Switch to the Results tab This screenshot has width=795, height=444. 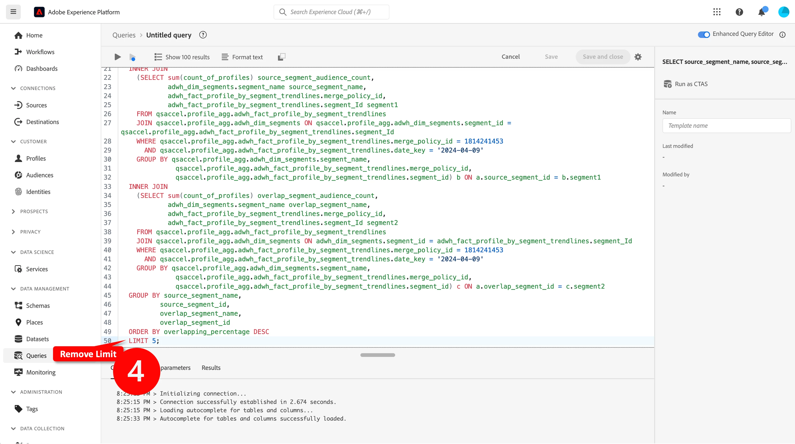tap(211, 368)
